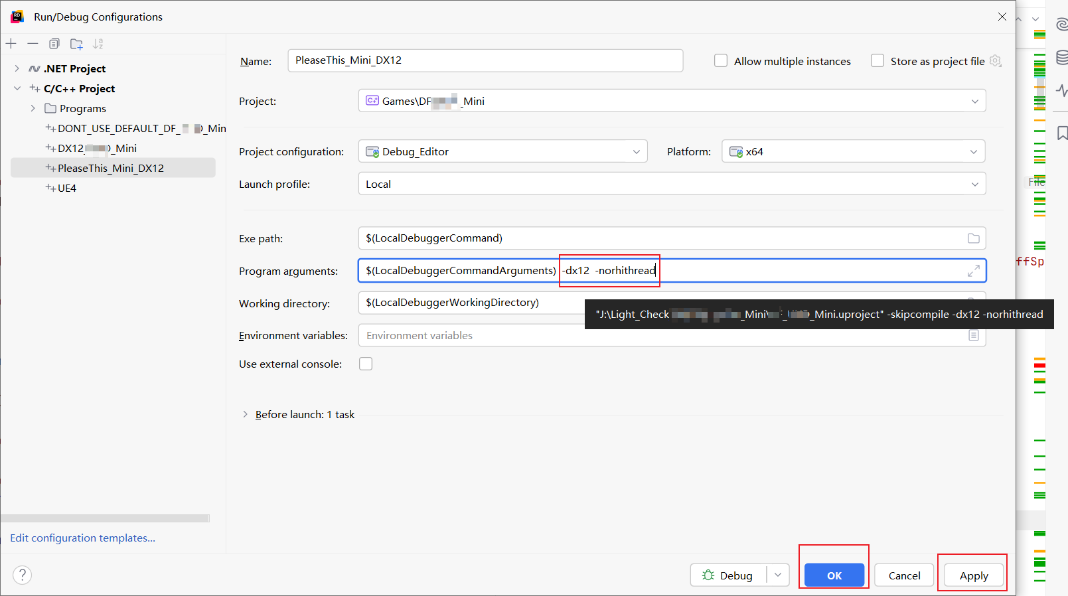This screenshot has width=1068, height=596.
Task: Open the Debug button dropdown arrow
Action: click(x=778, y=575)
